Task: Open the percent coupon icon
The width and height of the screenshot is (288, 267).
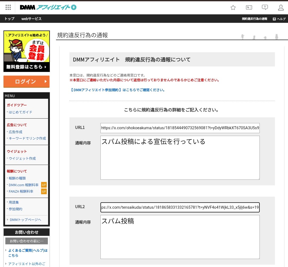Action: point(249,7)
